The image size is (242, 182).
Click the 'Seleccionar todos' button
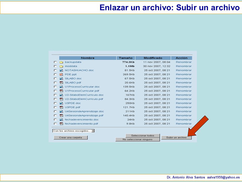click(x=143, y=135)
